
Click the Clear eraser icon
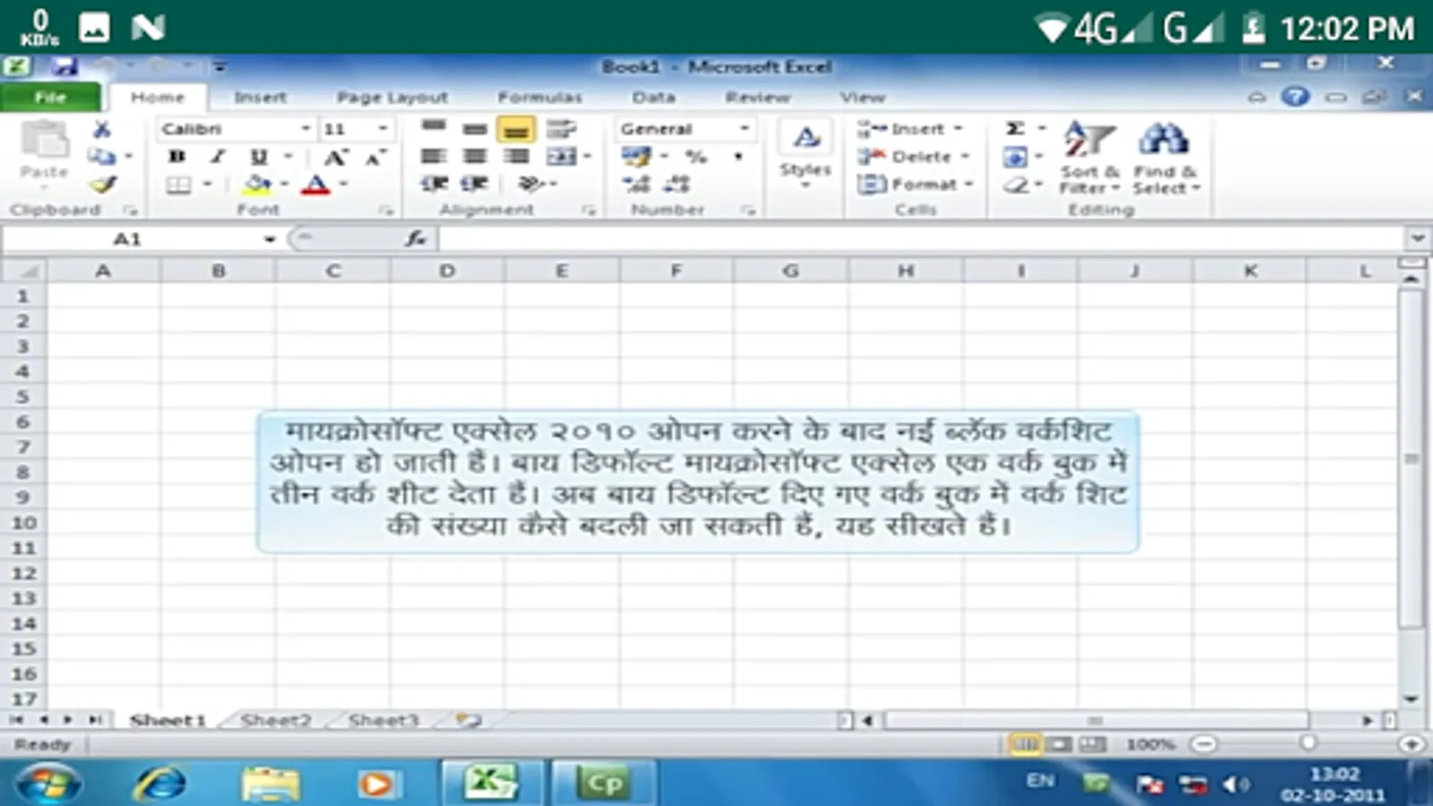pyautogui.click(x=1016, y=184)
